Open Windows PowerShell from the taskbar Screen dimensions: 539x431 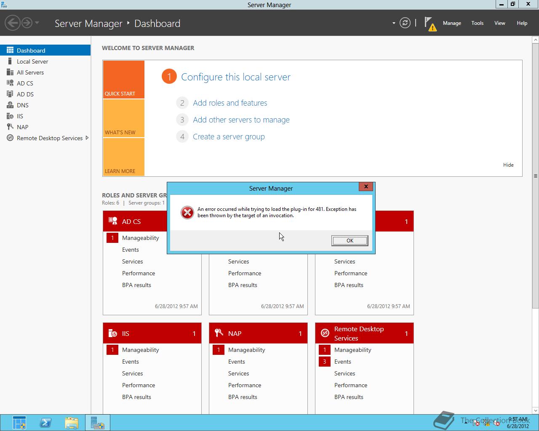(45, 423)
